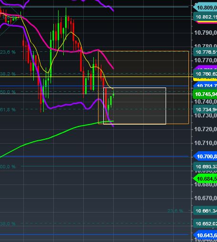Select the 10.661,34 price tag
The width and height of the screenshot is (217, 242).
coord(205,211)
